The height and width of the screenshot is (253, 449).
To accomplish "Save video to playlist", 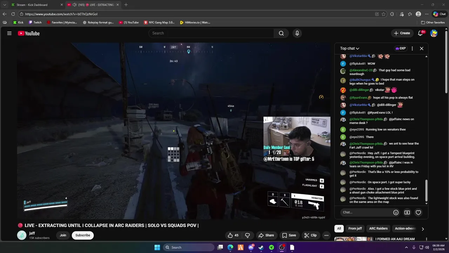I will 289,235.
